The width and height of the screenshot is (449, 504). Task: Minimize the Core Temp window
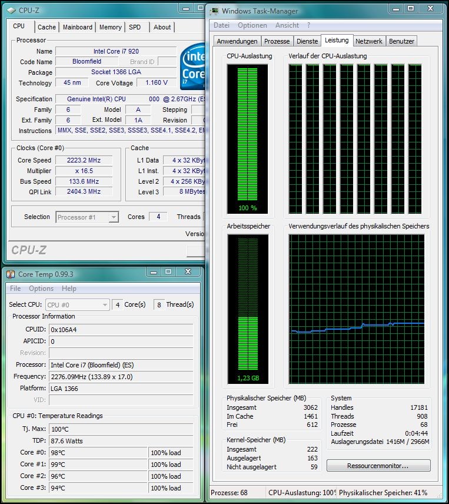tap(154, 272)
